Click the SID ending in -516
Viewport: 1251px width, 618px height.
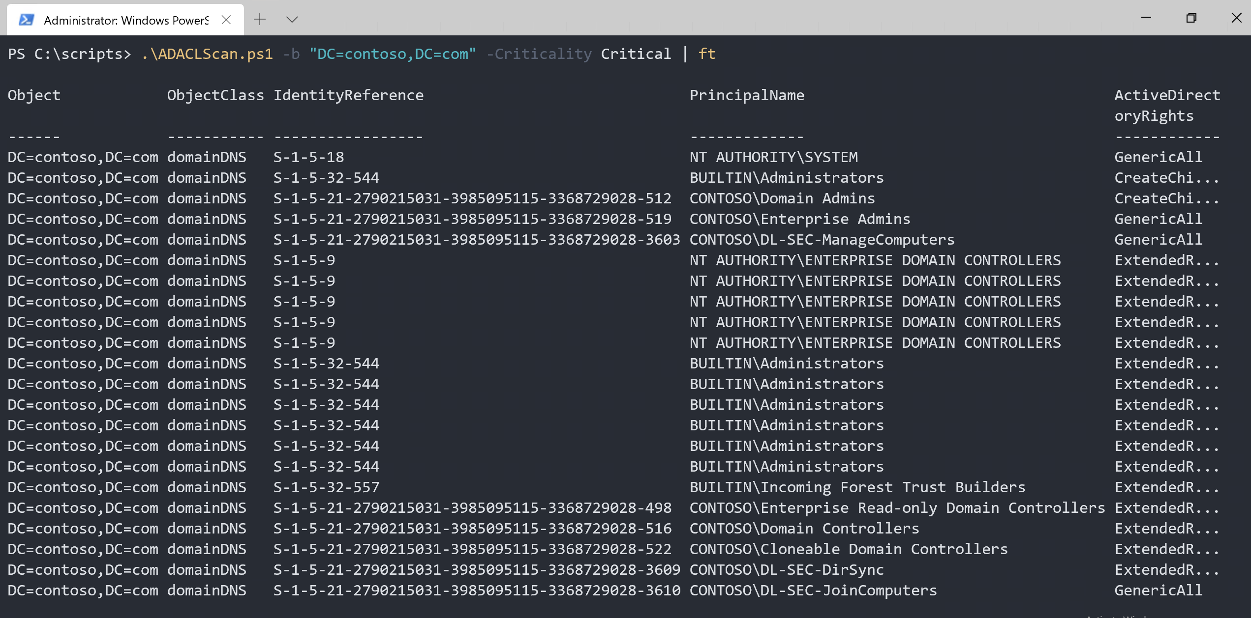472,528
